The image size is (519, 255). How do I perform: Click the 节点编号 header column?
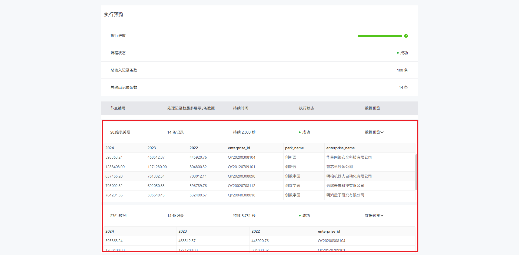click(118, 108)
